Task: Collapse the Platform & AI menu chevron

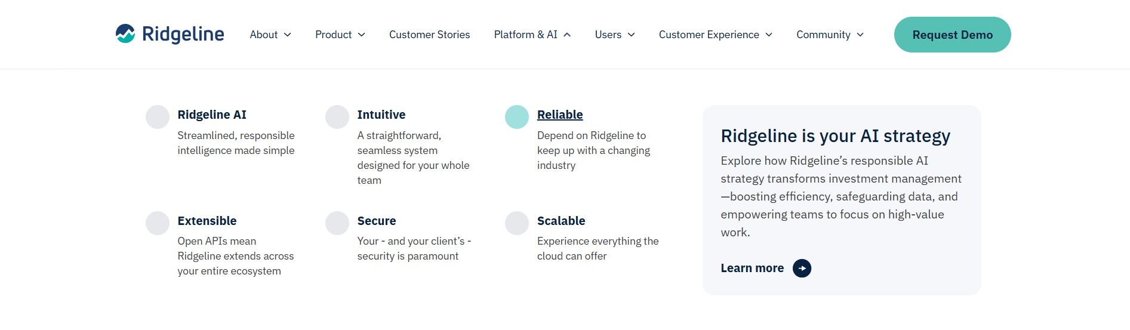Action: [x=567, y=35]
